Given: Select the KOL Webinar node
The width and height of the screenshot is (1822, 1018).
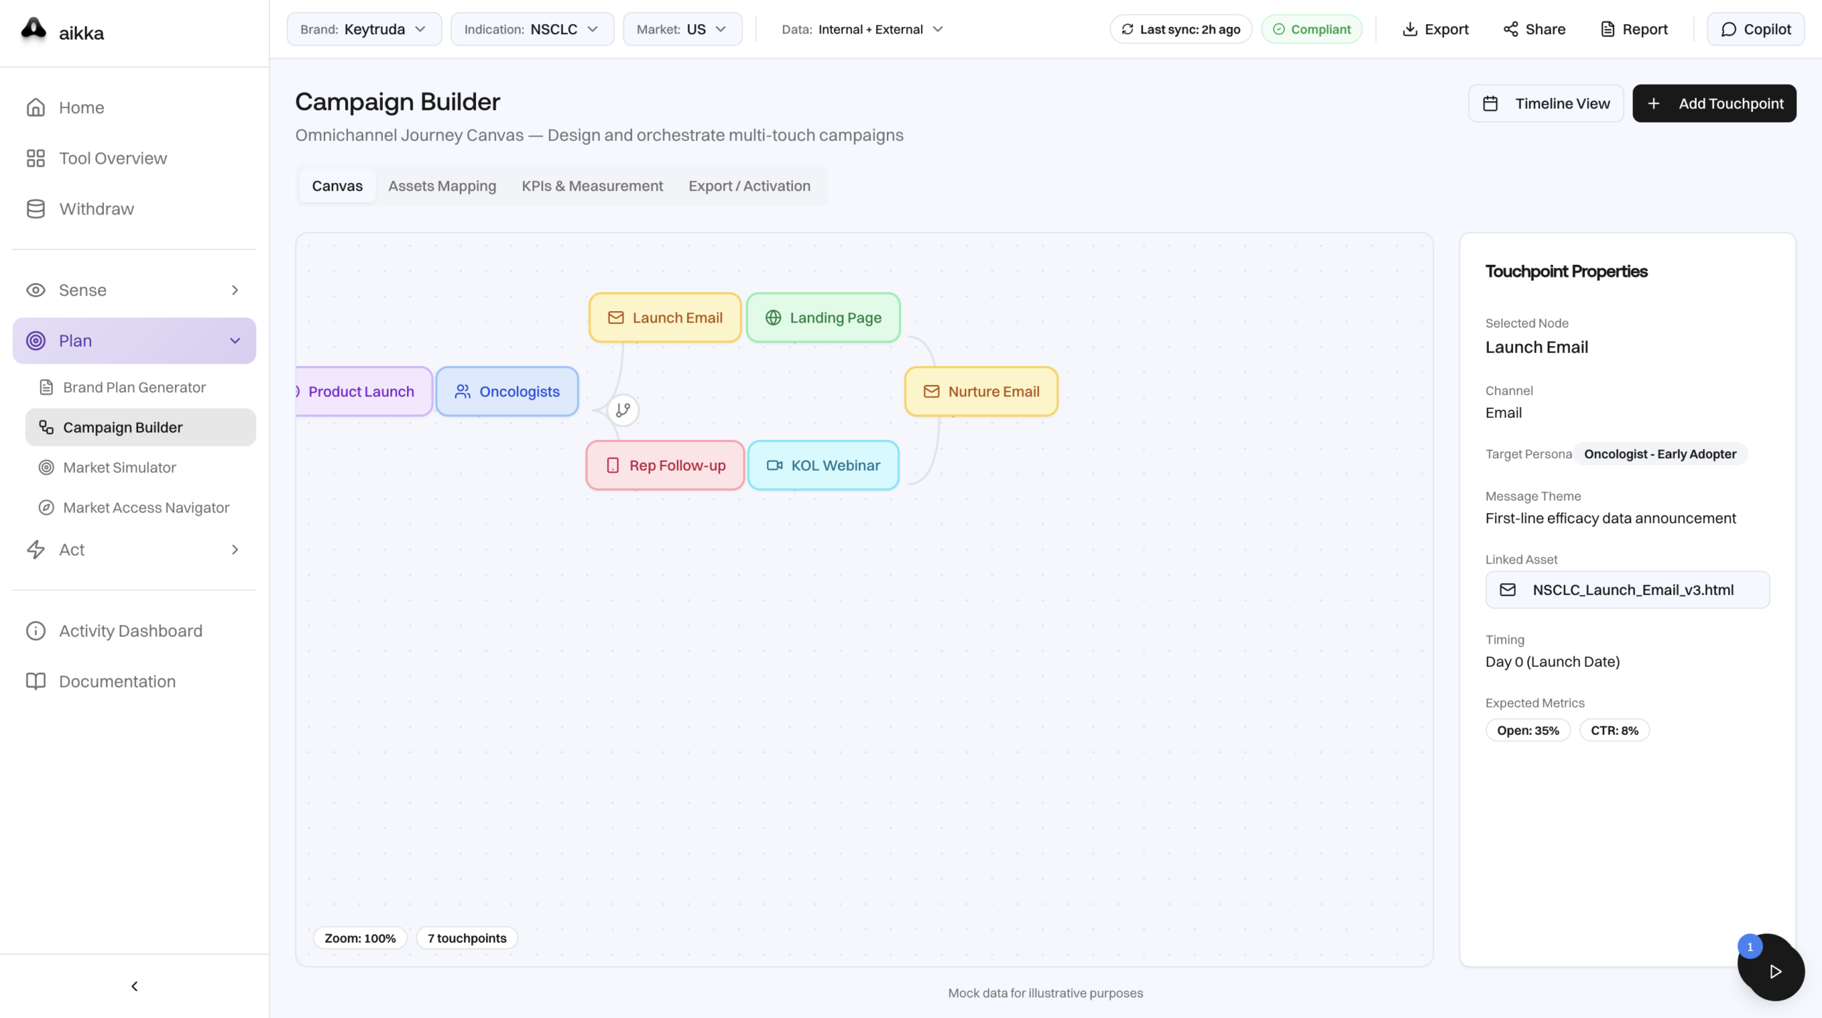Looking at the screenshot, I should pyautogui.click(x=823, y=466).
